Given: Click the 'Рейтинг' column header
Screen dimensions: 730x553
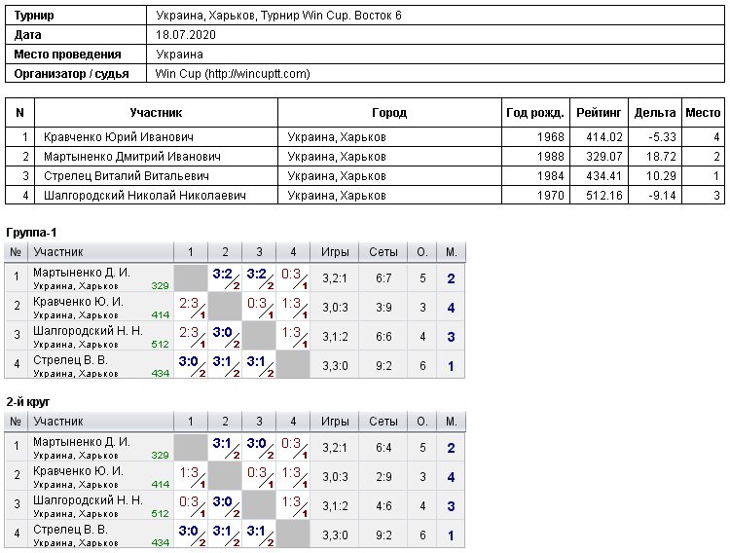Looking at the screenshot, I should [599, 113].
